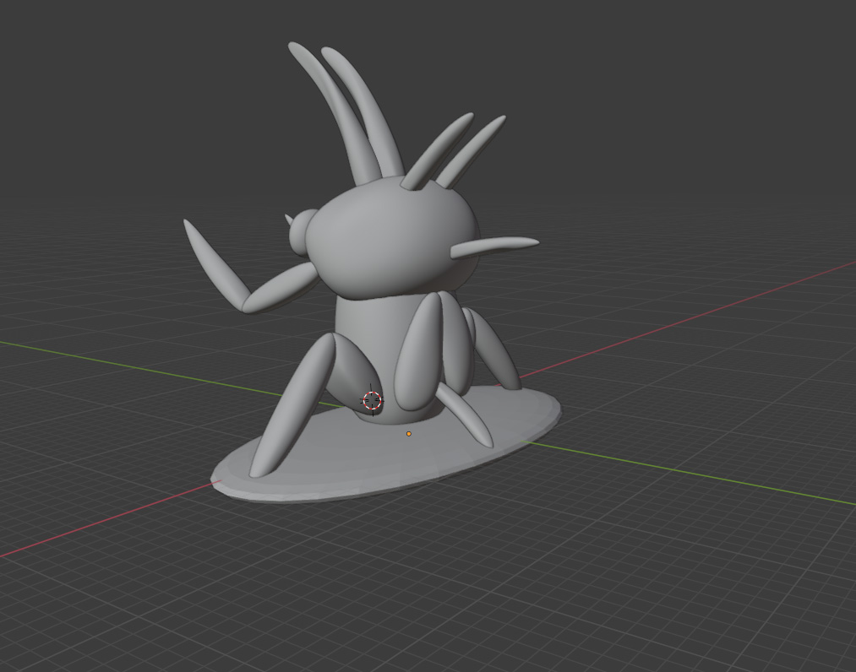The width and height of the screenshot is (856, 672).
Task: Click the red-white 3D cursor
Action: 373,401
